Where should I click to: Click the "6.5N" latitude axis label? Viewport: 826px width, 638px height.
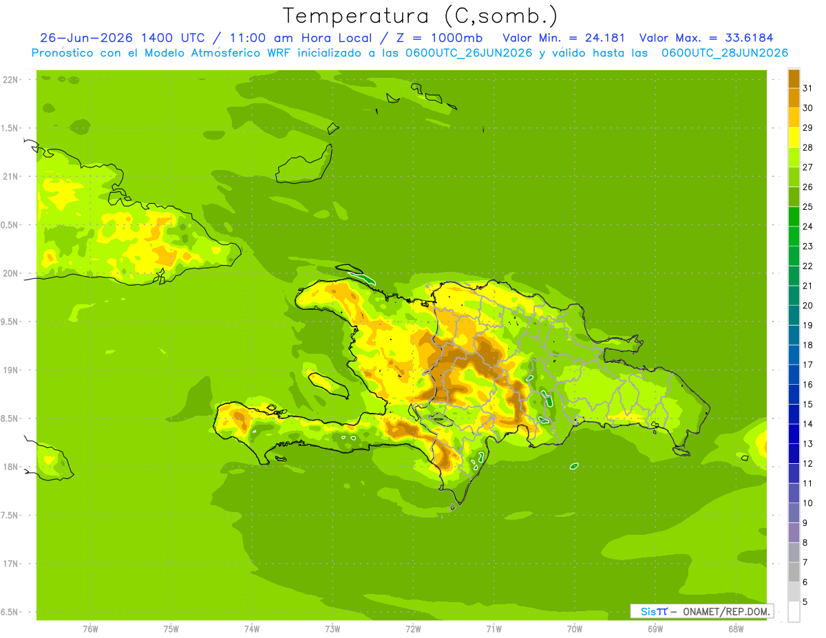[10, 612]
